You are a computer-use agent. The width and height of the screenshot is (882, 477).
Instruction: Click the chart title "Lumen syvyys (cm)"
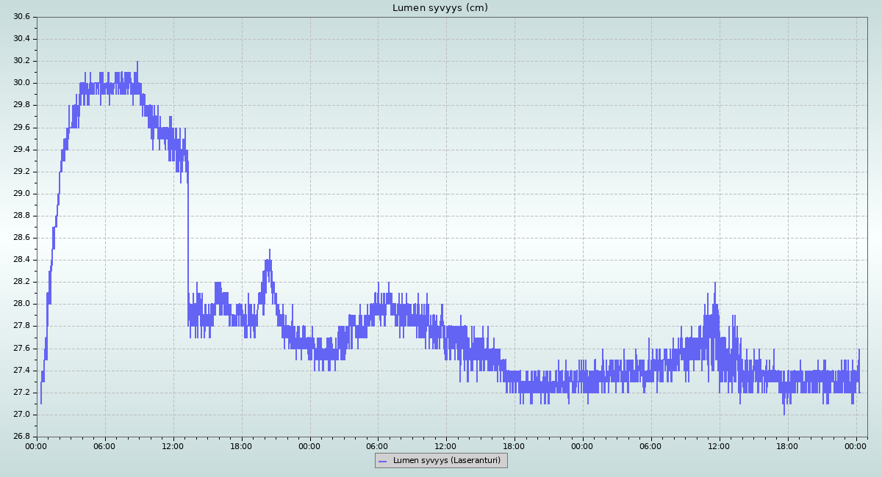pyautogui.click(x=440, y=8)
